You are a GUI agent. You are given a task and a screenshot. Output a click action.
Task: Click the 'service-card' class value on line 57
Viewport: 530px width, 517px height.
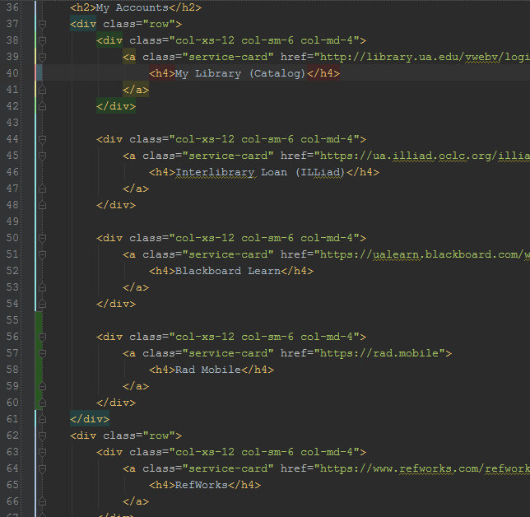(x=228, y=353)
